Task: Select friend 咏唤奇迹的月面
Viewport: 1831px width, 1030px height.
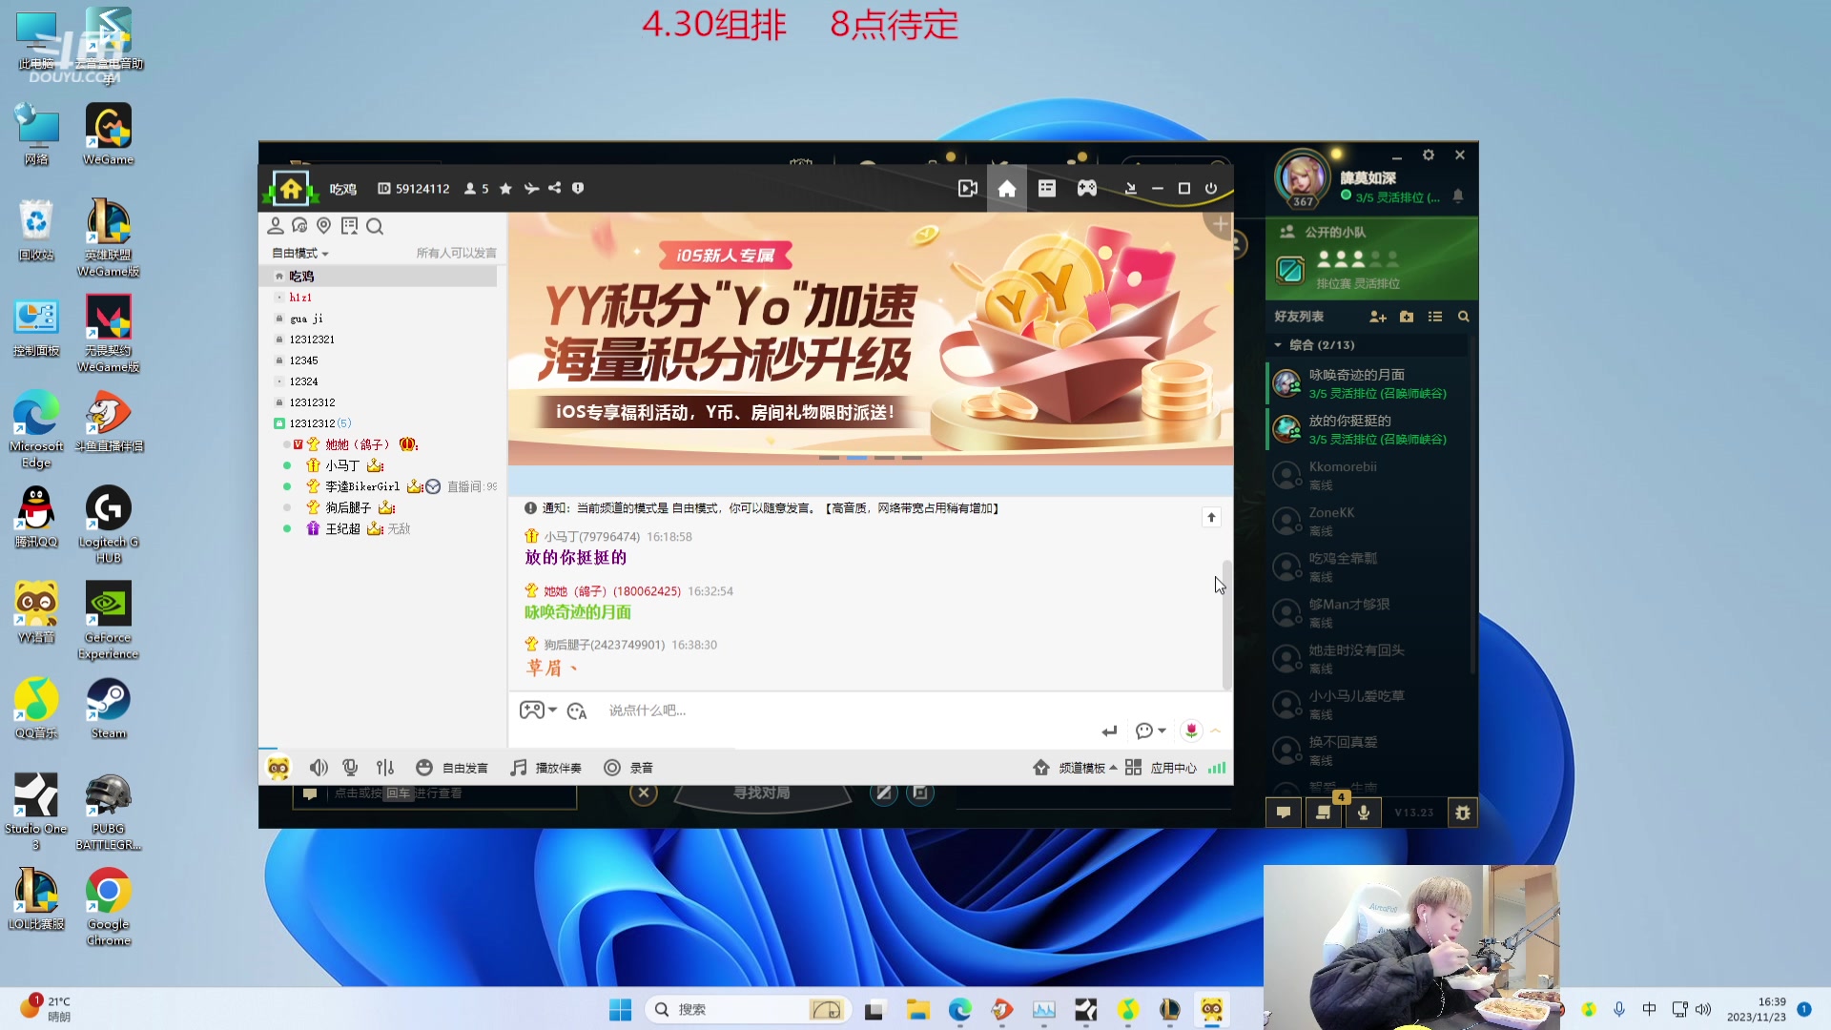Action: click(1369, 383)
